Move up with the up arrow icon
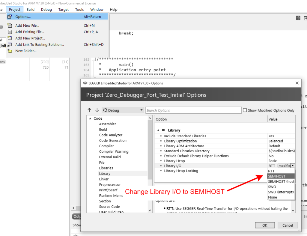This screenshot has height=236, width=307. tap(89, 110)
